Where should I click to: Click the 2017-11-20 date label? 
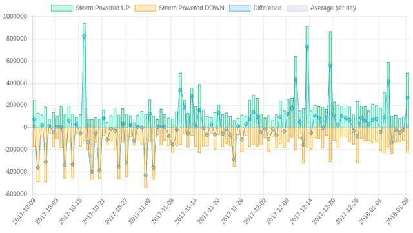[208, 212]
